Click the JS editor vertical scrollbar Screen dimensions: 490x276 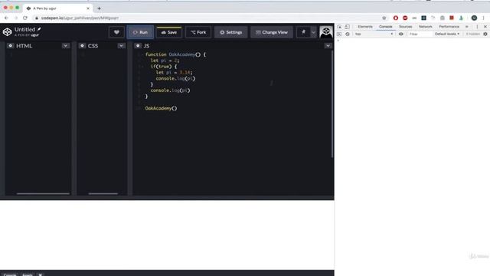point(332,104)
